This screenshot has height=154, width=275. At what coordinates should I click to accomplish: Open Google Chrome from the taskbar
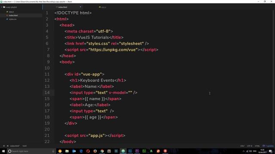(102, 151)
